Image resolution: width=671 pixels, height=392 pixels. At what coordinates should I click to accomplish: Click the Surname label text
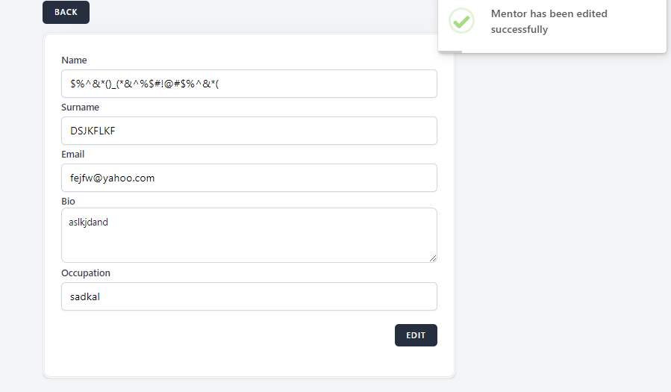(80, 107)
